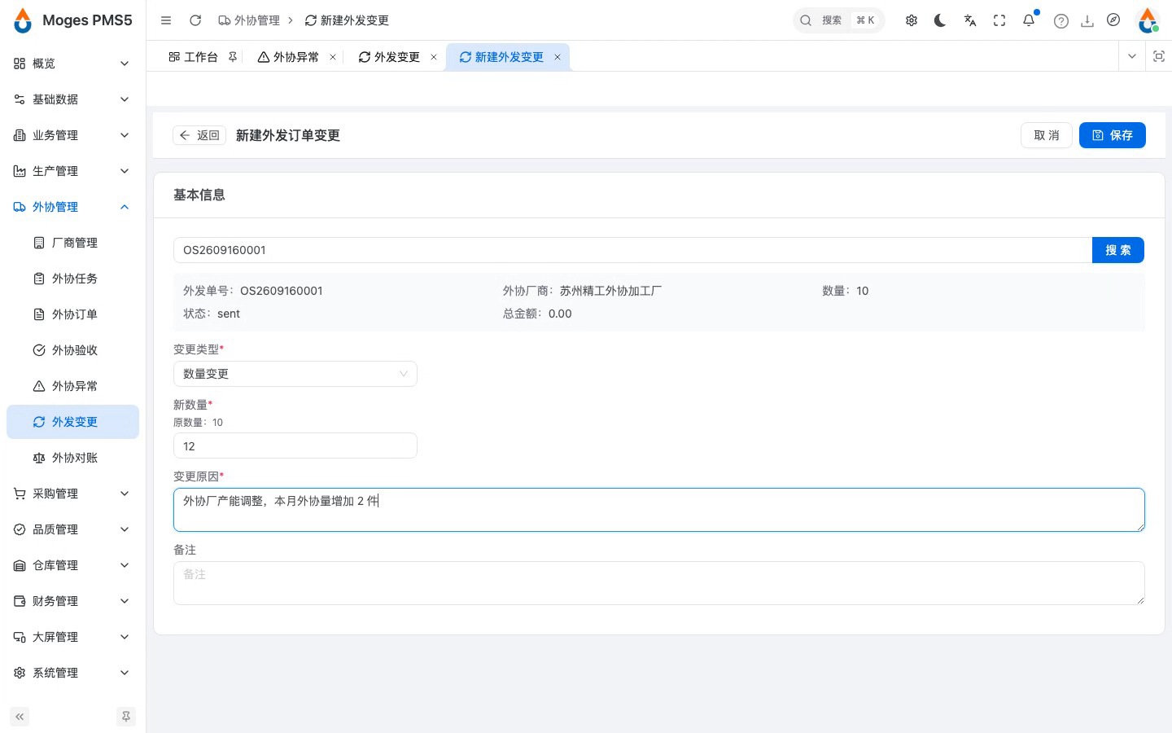Close the 新建外发变更 tab
The image size is (1172, 733).
[x=558, y=57]
